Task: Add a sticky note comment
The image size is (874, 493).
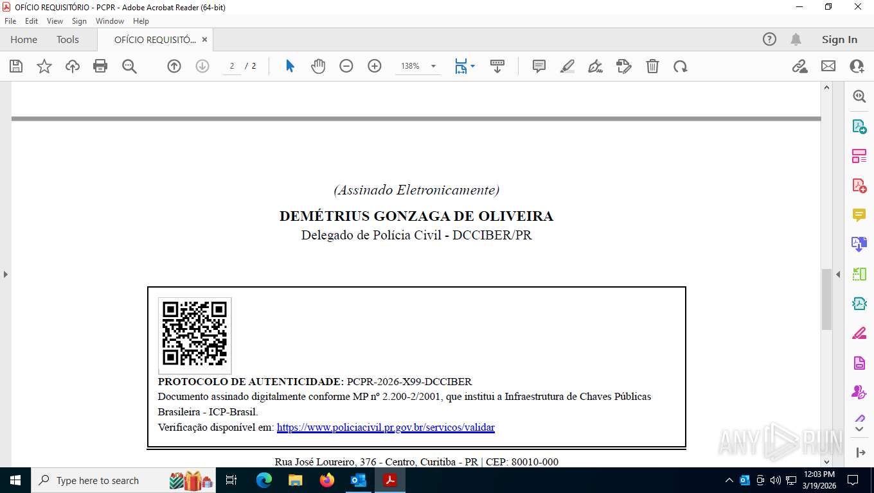Action: click(539, 66)
